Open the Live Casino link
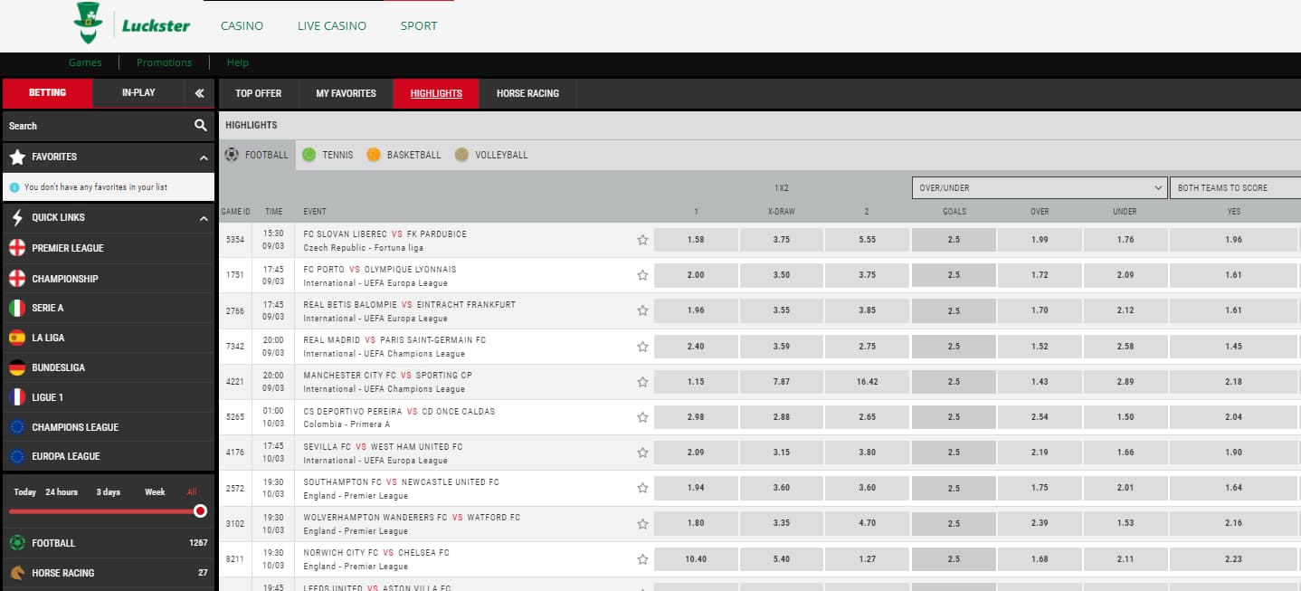 pyautogui.click(x=332, y=26)
